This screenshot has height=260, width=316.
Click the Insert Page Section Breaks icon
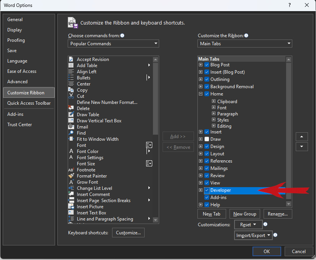71,200
